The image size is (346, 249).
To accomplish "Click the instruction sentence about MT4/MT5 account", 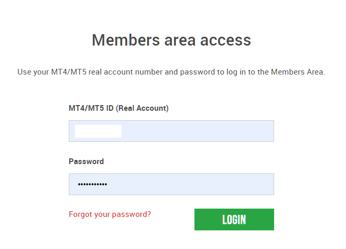I will 171,72.
